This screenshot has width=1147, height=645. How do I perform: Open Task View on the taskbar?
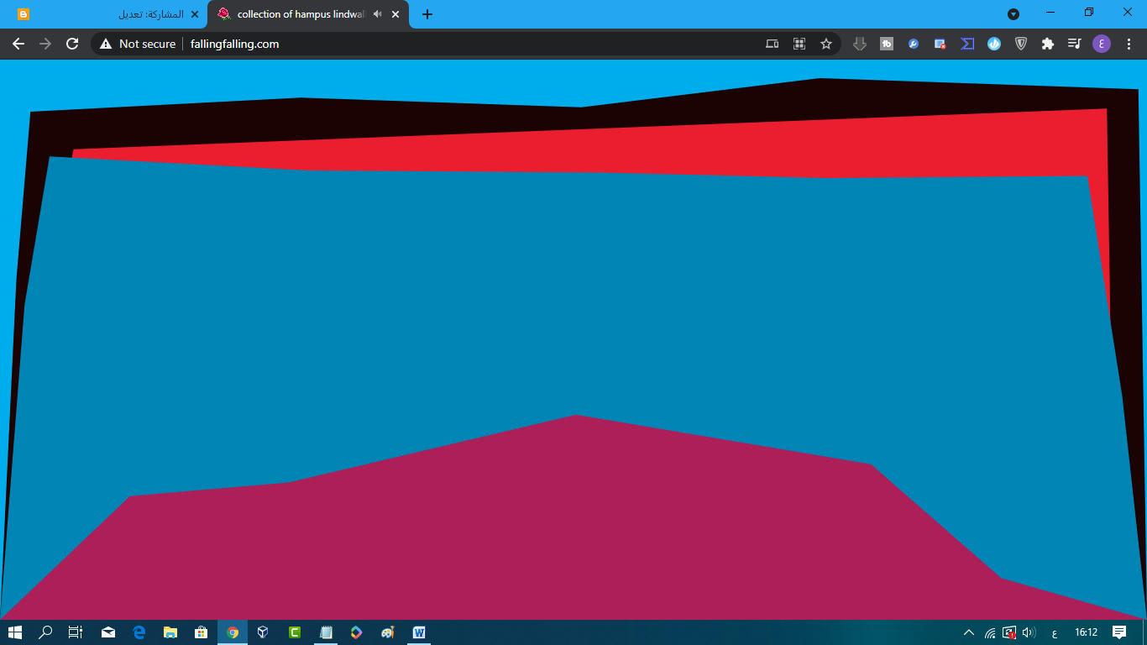point(76,632)
